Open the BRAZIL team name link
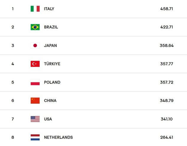Image resolution: width=187 pixels, height=146 pixels. (x=51, y=27)
